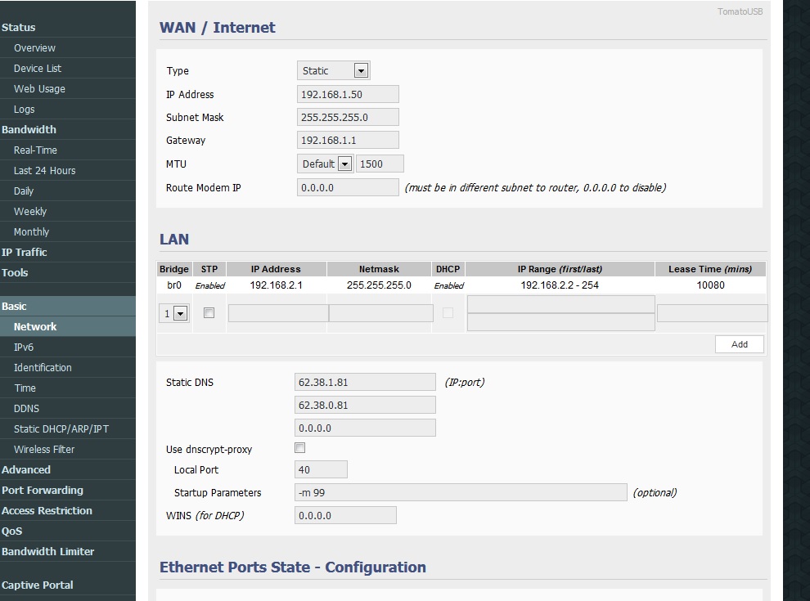Open Static DHCP/ARP/IPT page
Image resolution: width=810 pixels, height=601 pixels.
click(x=61, y=429)
